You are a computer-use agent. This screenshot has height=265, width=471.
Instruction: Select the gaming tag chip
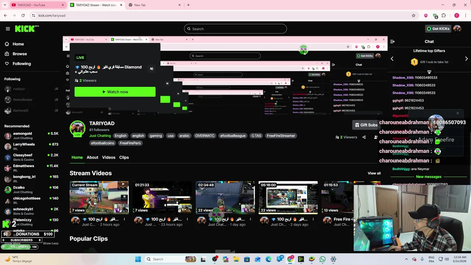[156, 136]
